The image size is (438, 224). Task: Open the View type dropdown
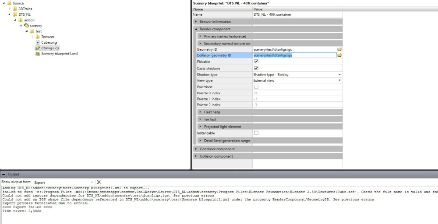click(x=339, y=81)
